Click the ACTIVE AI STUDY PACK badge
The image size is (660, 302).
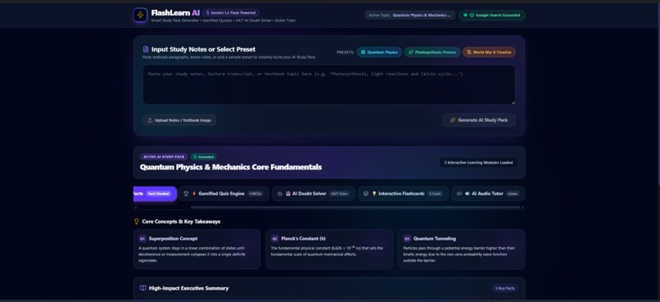pos(164,157)
